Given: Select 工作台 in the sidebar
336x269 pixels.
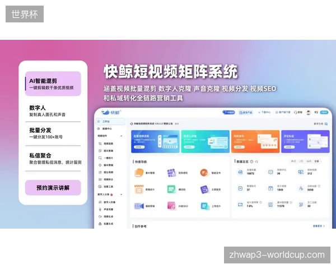Looking at the screenshot, I should [110, 122].
